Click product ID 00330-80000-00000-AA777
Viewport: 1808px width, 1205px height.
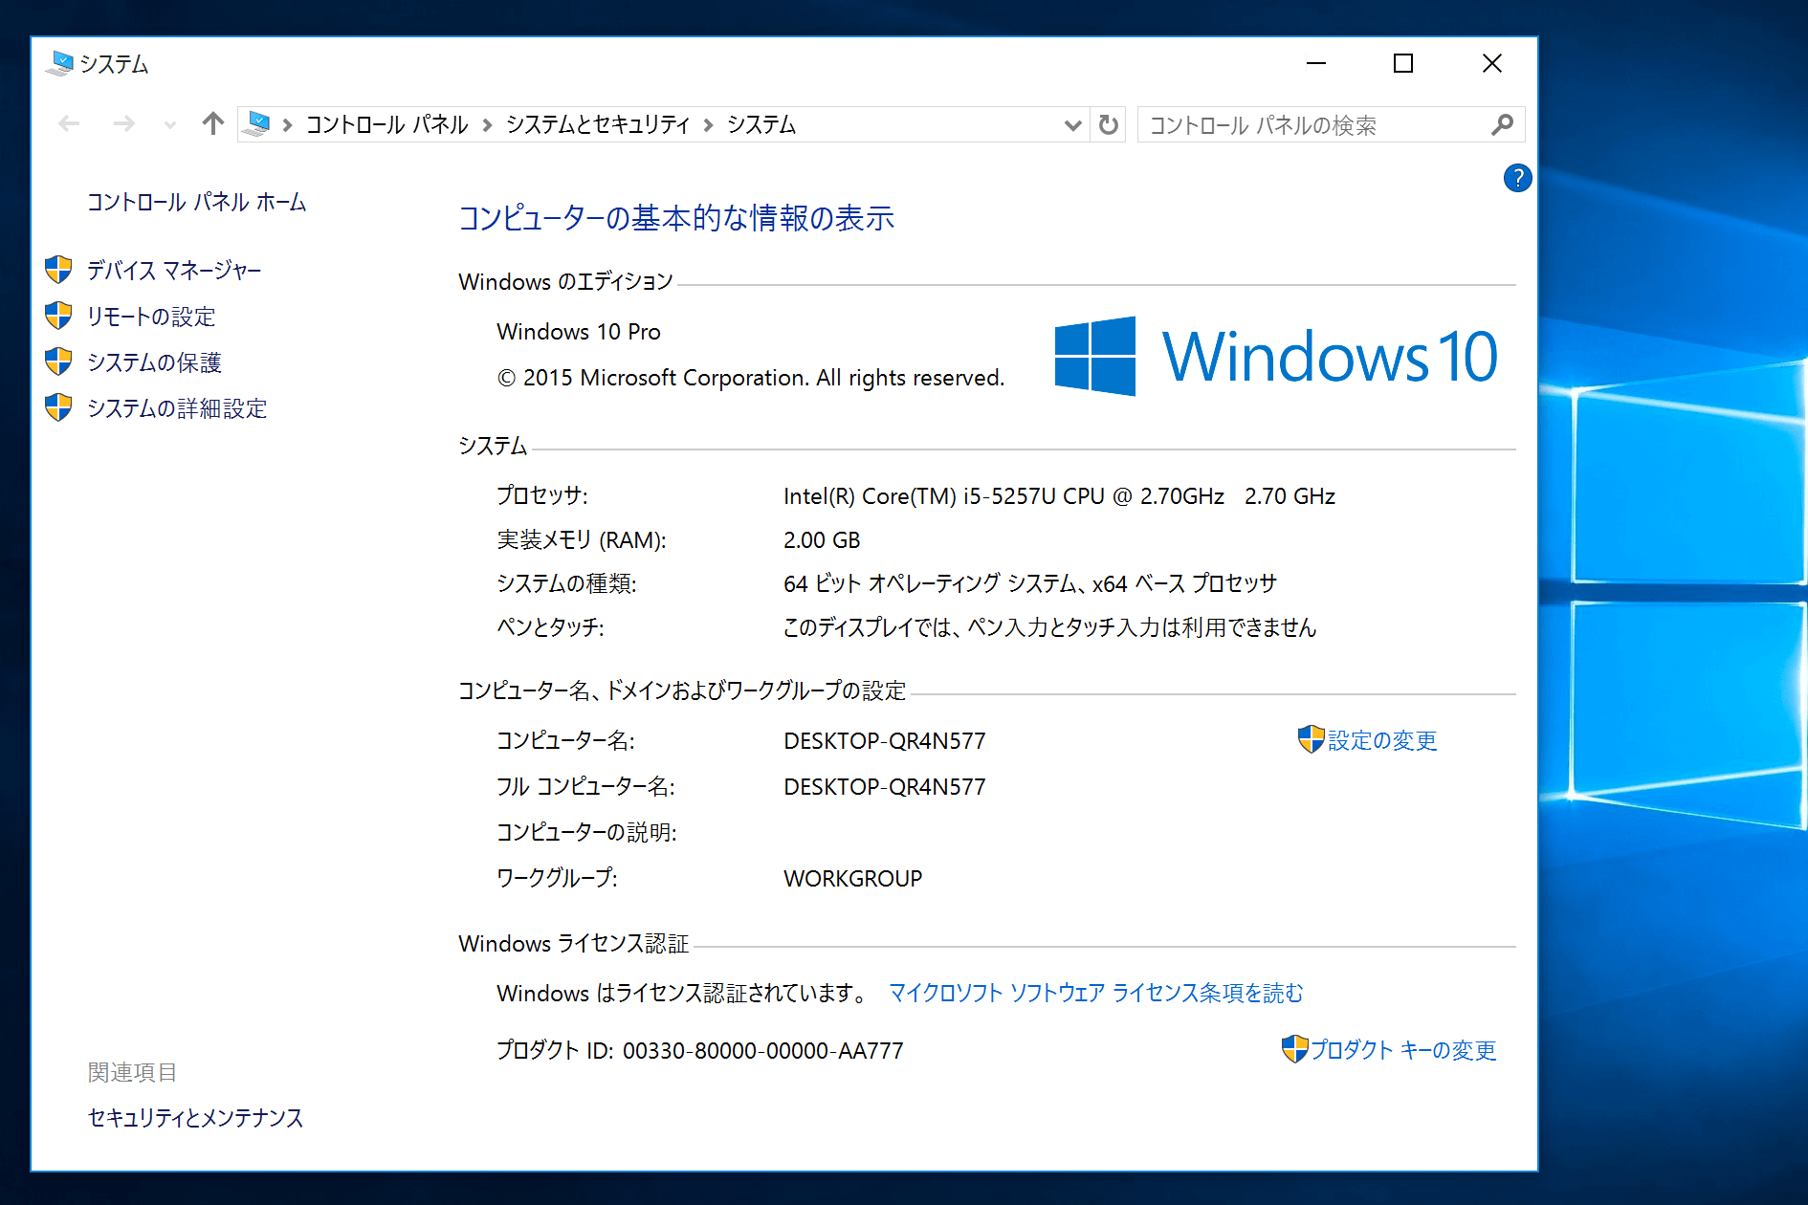[762, 1051]
